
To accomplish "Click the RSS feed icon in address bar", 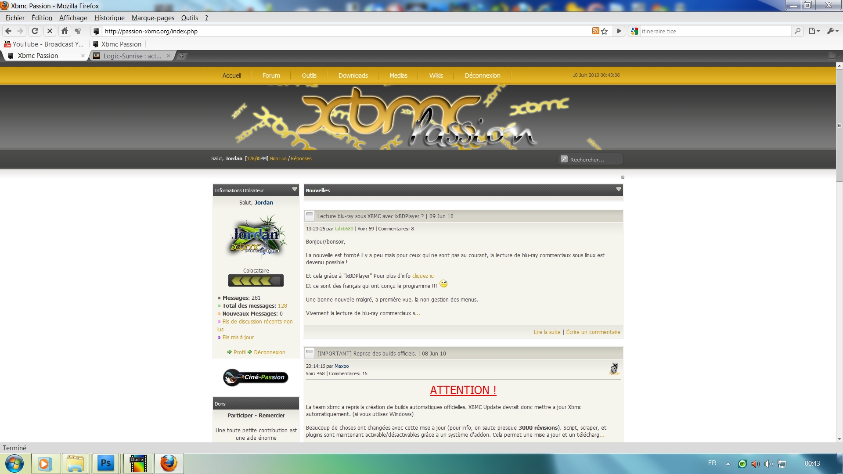I will (595, 31).
